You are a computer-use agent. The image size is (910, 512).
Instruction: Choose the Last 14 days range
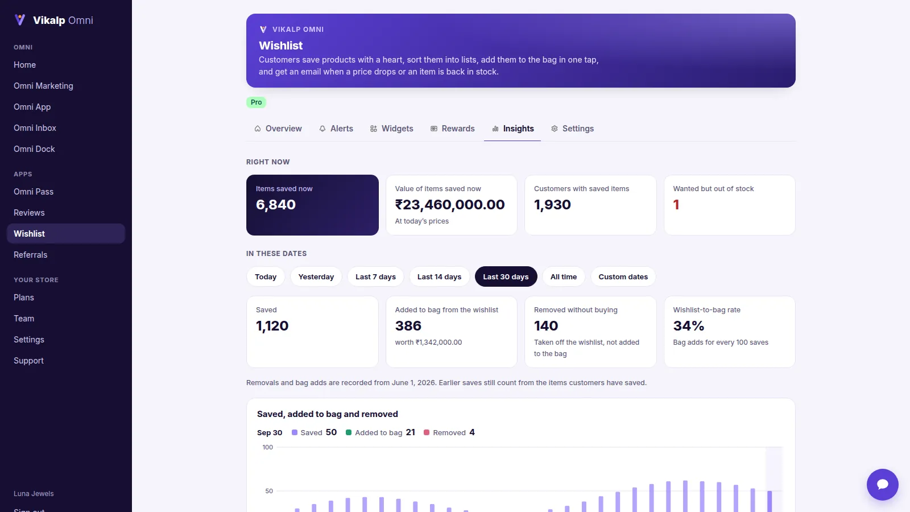tap(440, 277)
